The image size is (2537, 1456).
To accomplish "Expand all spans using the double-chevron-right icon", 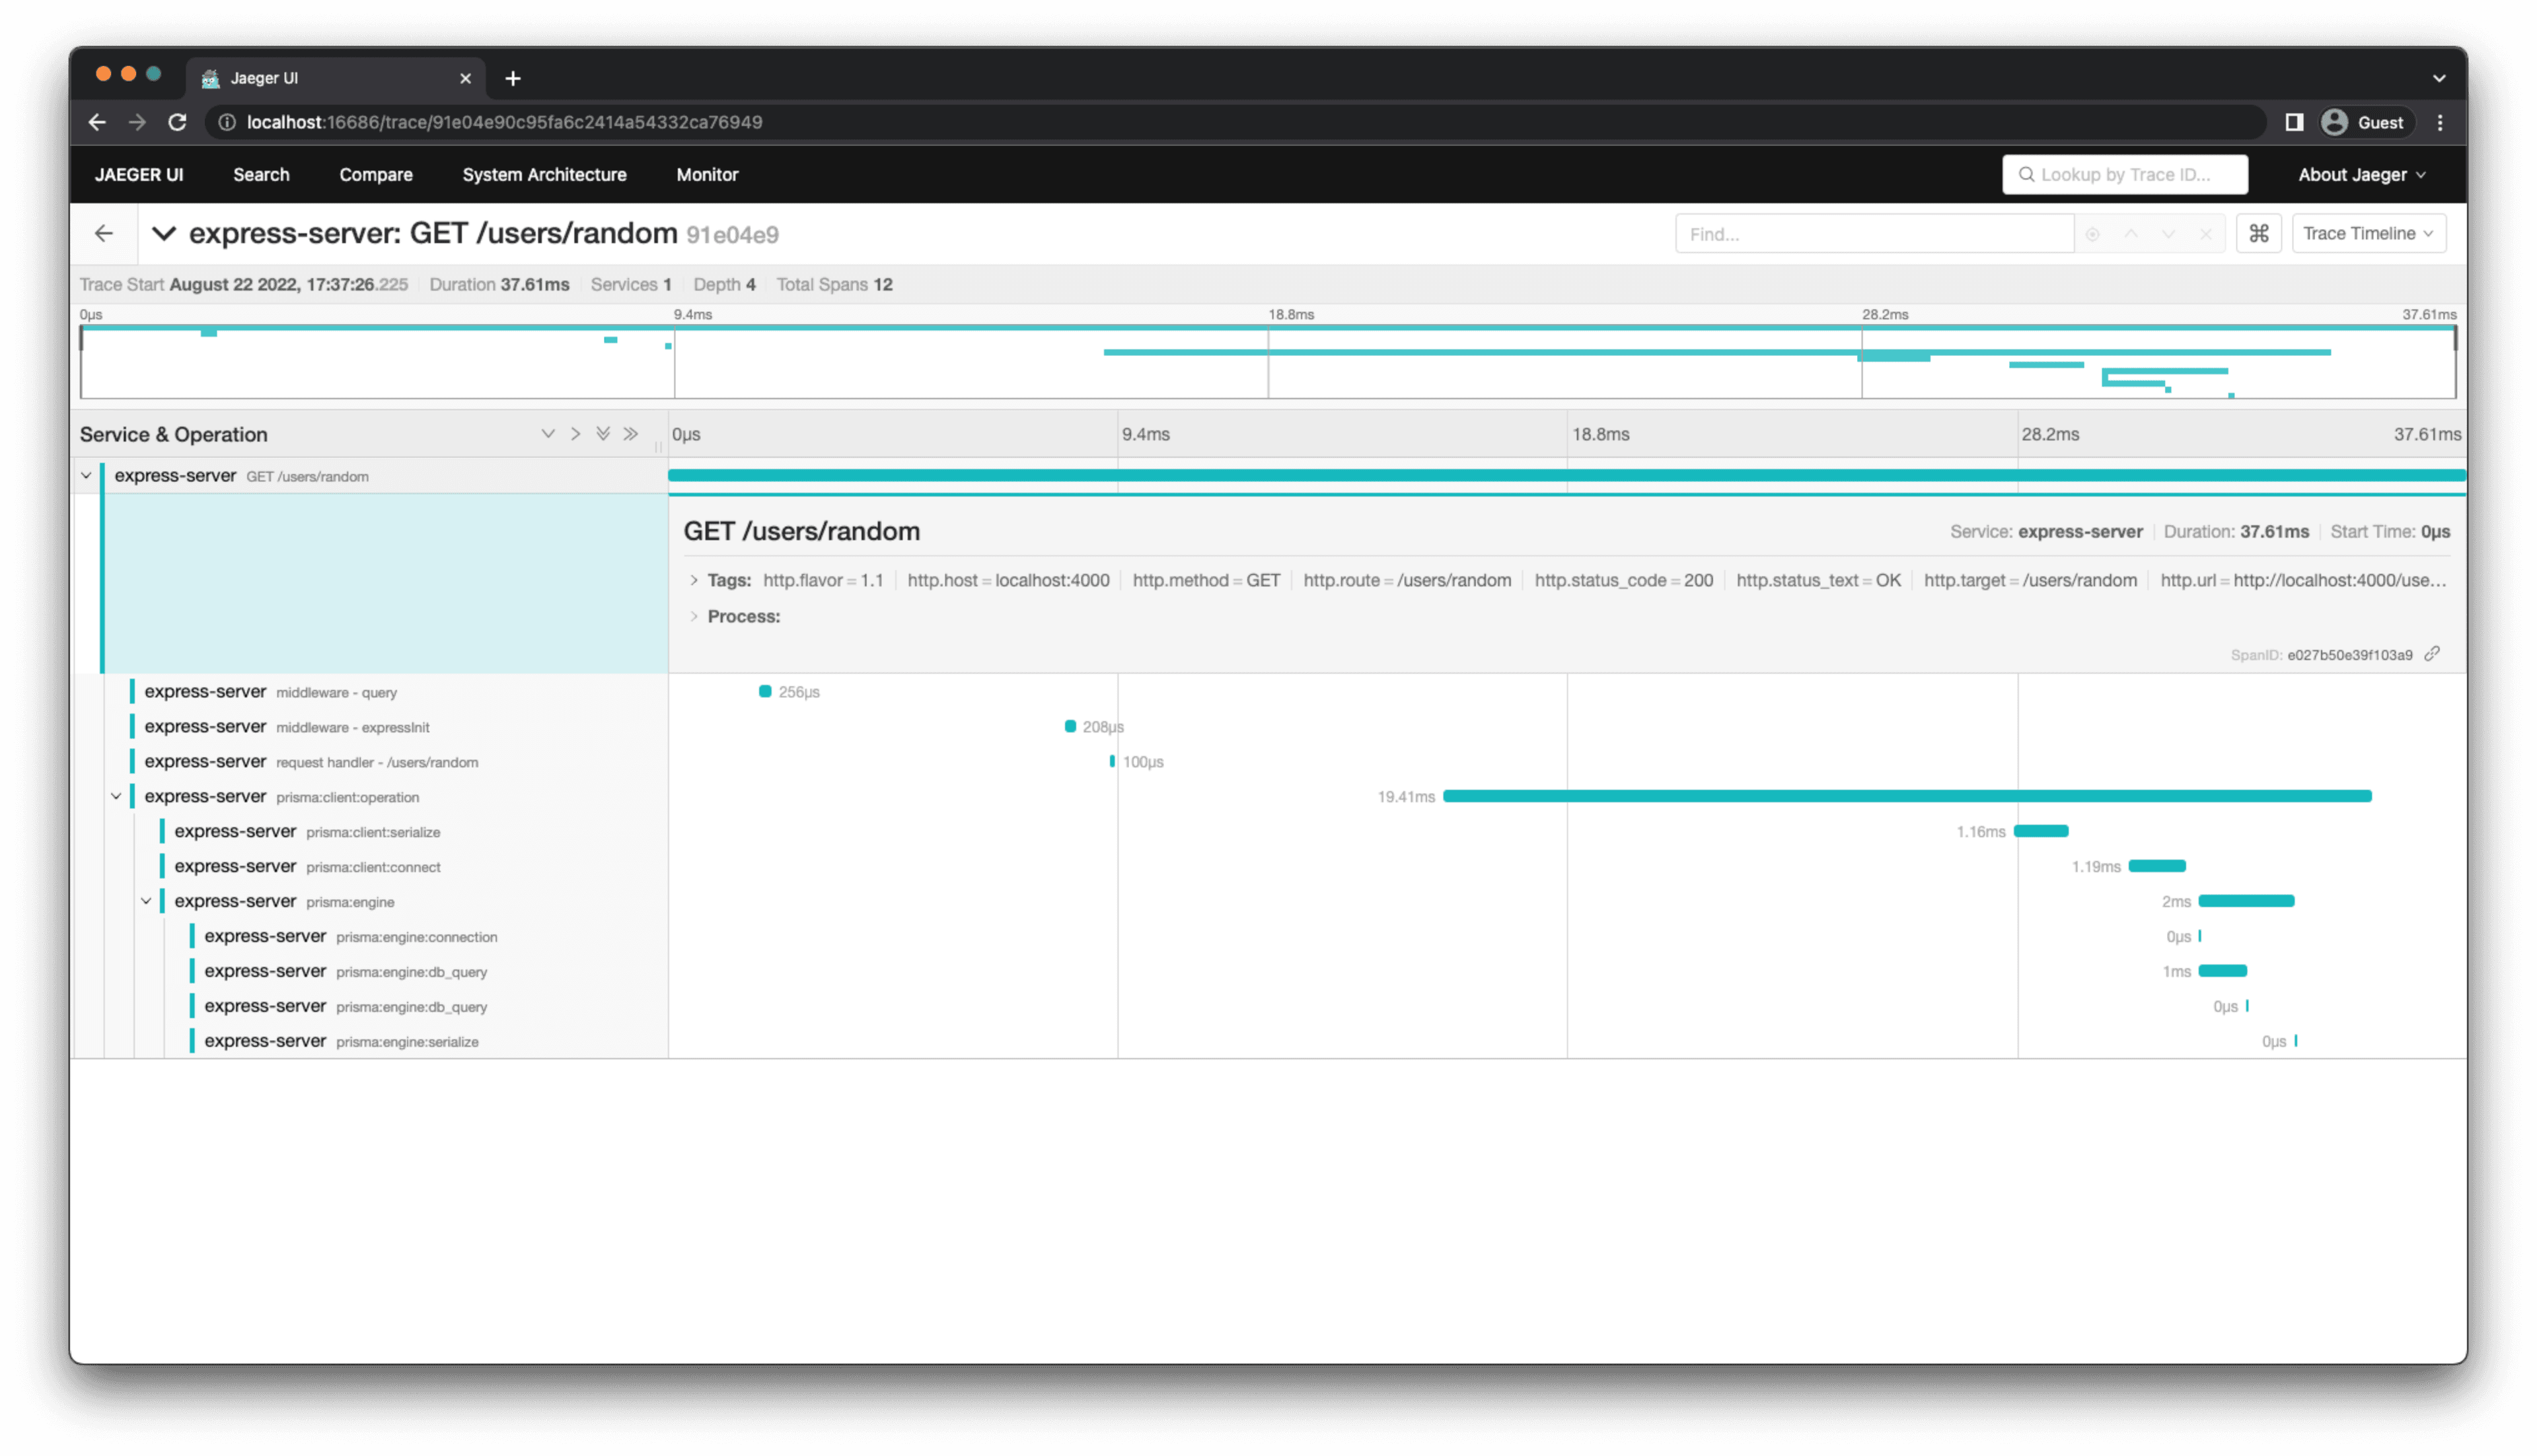I will pos(630,433).
